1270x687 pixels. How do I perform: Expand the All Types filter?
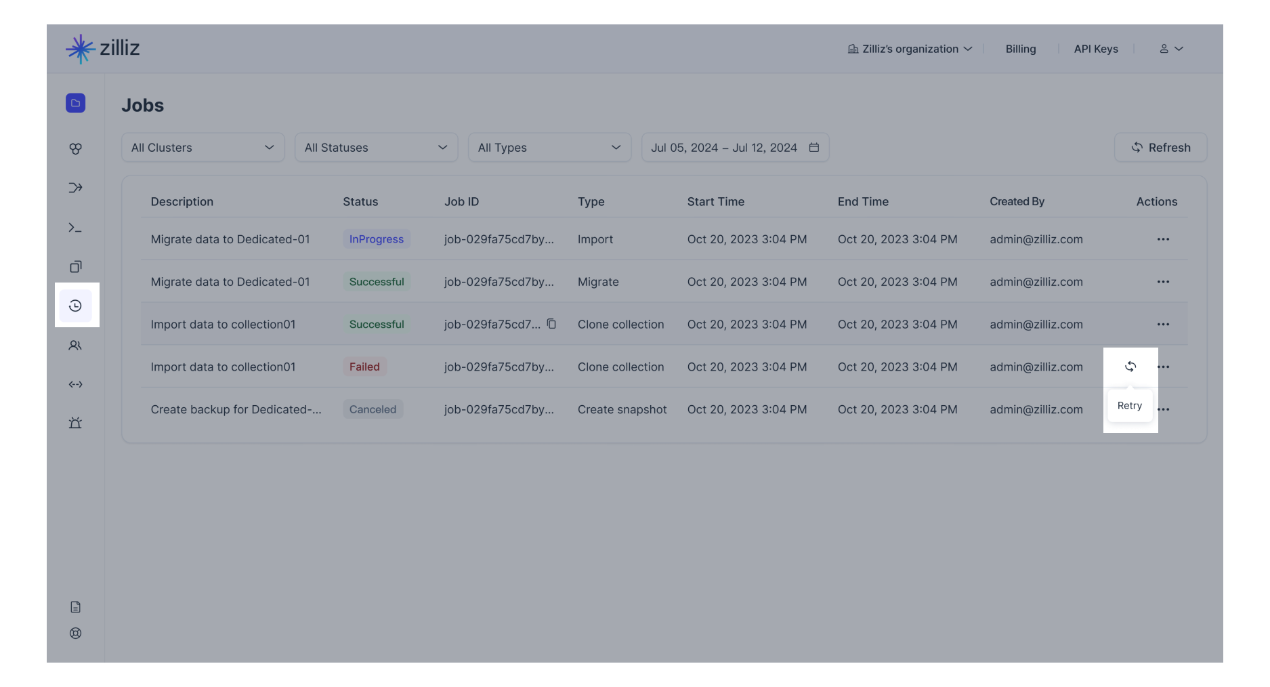(x=549, y=148)
